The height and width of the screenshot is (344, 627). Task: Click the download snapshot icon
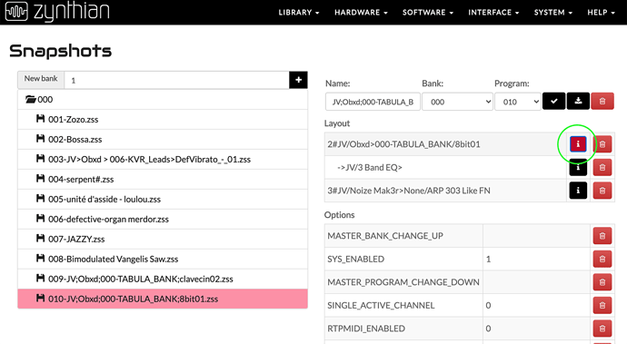(578, 101)
